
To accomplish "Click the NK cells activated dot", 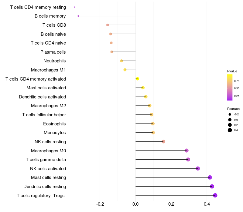I will [x=198, y=168].
